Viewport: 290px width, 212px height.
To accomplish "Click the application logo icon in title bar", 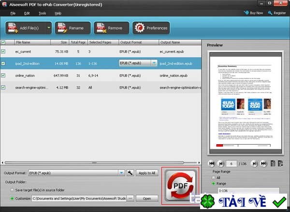I will (x=4, y=4).
